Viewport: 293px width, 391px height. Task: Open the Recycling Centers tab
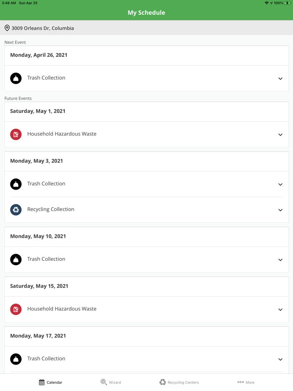pos(179,382)
